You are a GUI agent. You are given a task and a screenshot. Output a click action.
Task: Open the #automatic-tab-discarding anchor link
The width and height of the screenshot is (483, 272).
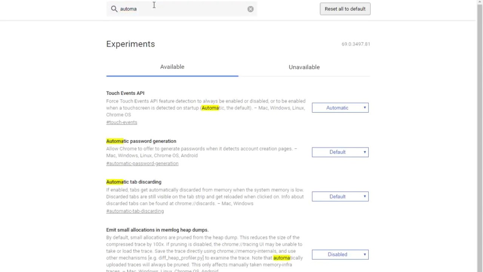coord(135,211)
